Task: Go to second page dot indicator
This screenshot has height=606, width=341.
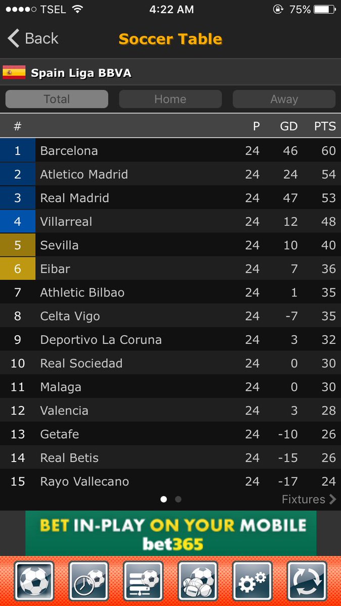Action: coord(178,499)
